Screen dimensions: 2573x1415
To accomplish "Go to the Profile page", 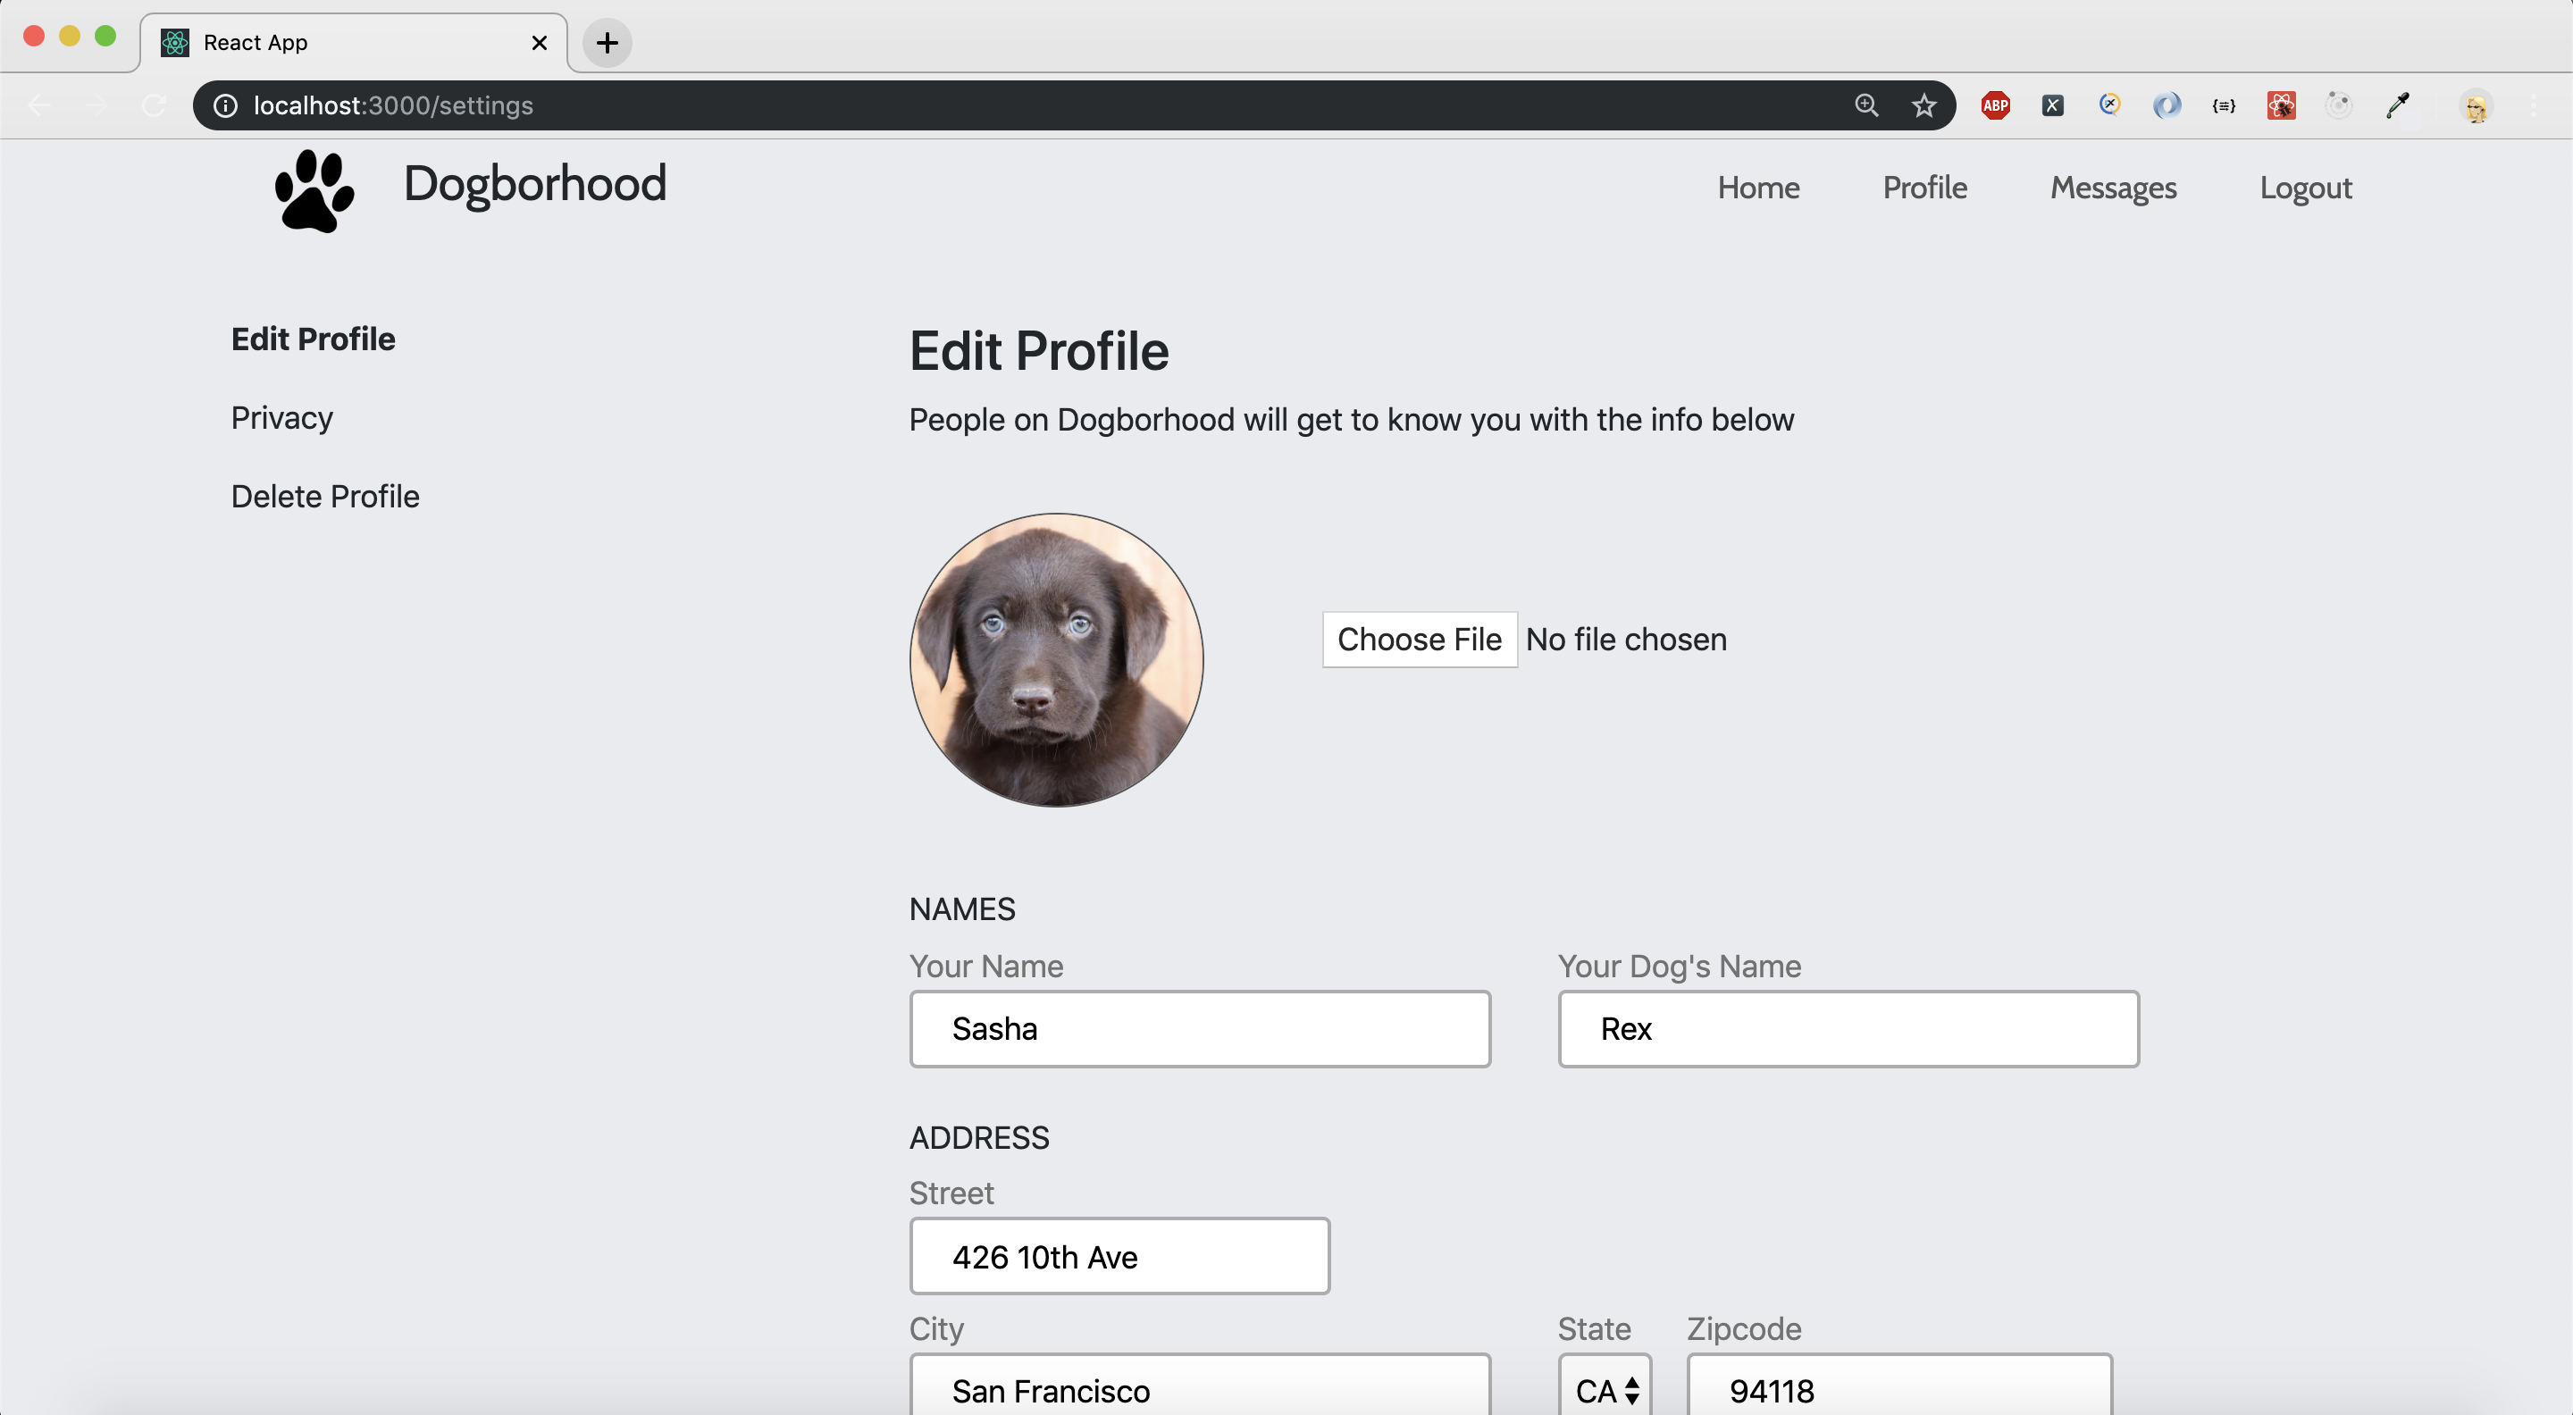I will pyautogui.click(x=1923, y=187).
